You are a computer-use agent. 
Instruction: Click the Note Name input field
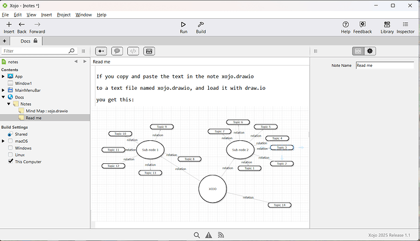coord(385,66)
